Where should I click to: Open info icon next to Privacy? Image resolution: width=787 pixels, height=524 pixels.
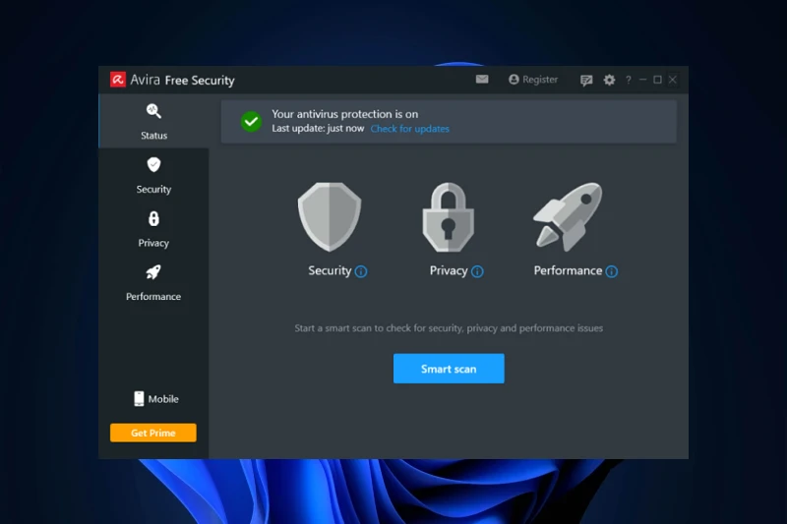(477, 271)
